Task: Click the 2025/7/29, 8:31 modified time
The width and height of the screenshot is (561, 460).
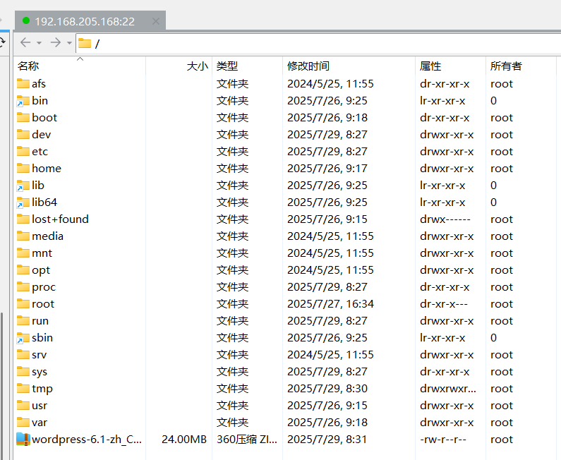Action: click(327, 440)
